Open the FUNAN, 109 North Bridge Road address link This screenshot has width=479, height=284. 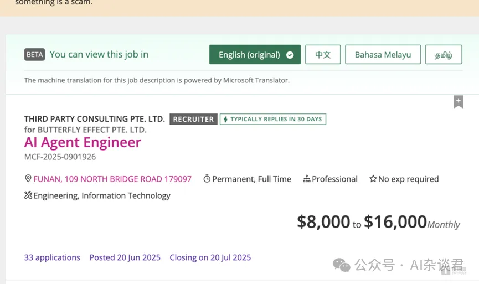point(112,179)
